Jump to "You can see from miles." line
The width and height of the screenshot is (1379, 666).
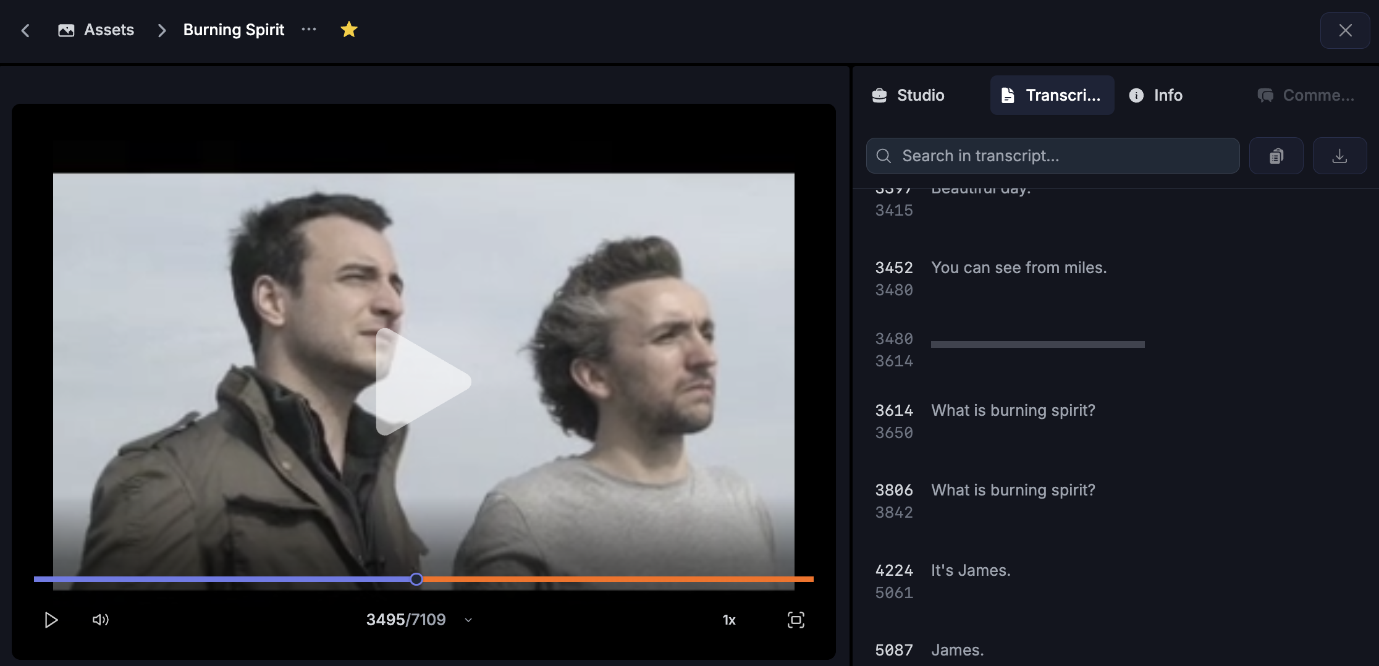(1018, 268)
